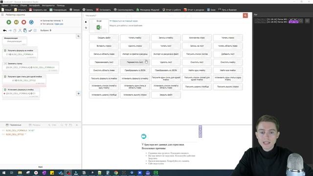Click 'Закрыть файл' action button

166,95
